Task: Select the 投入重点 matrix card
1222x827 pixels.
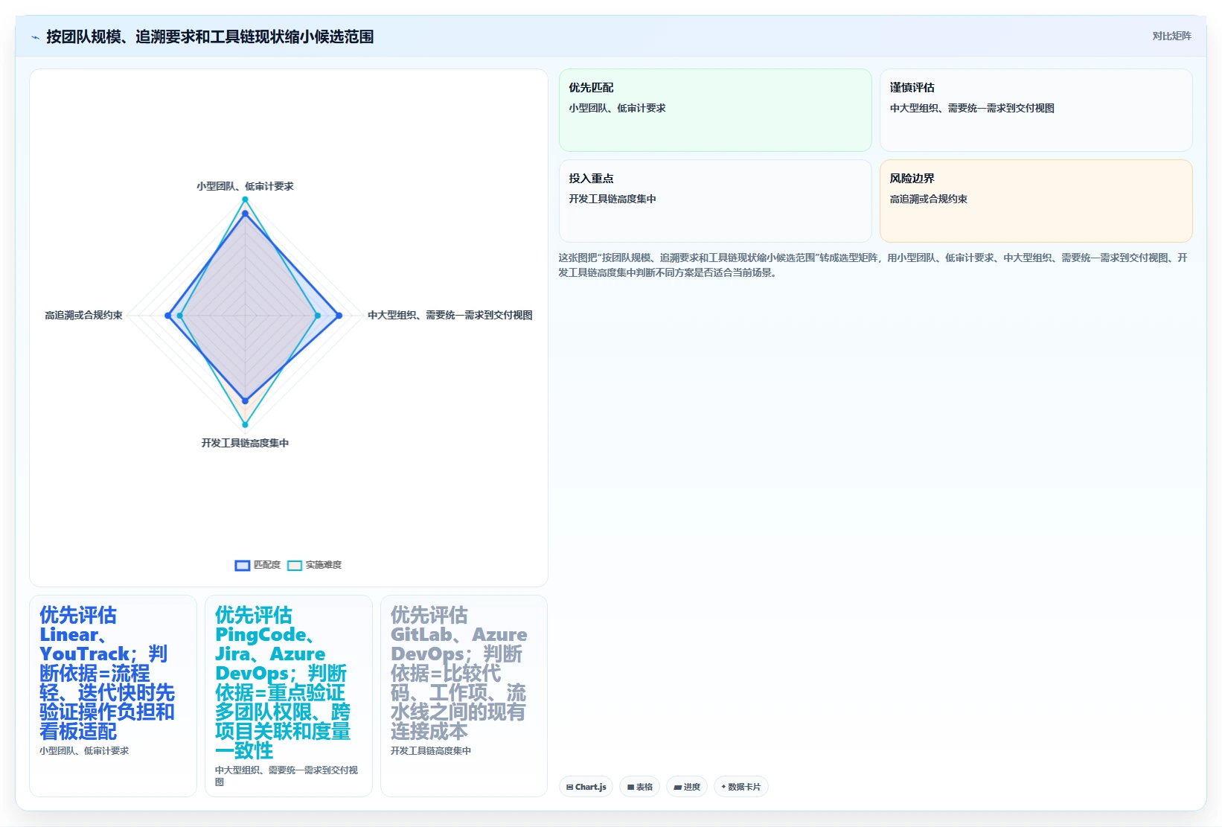Action: [x=715, y=201]
